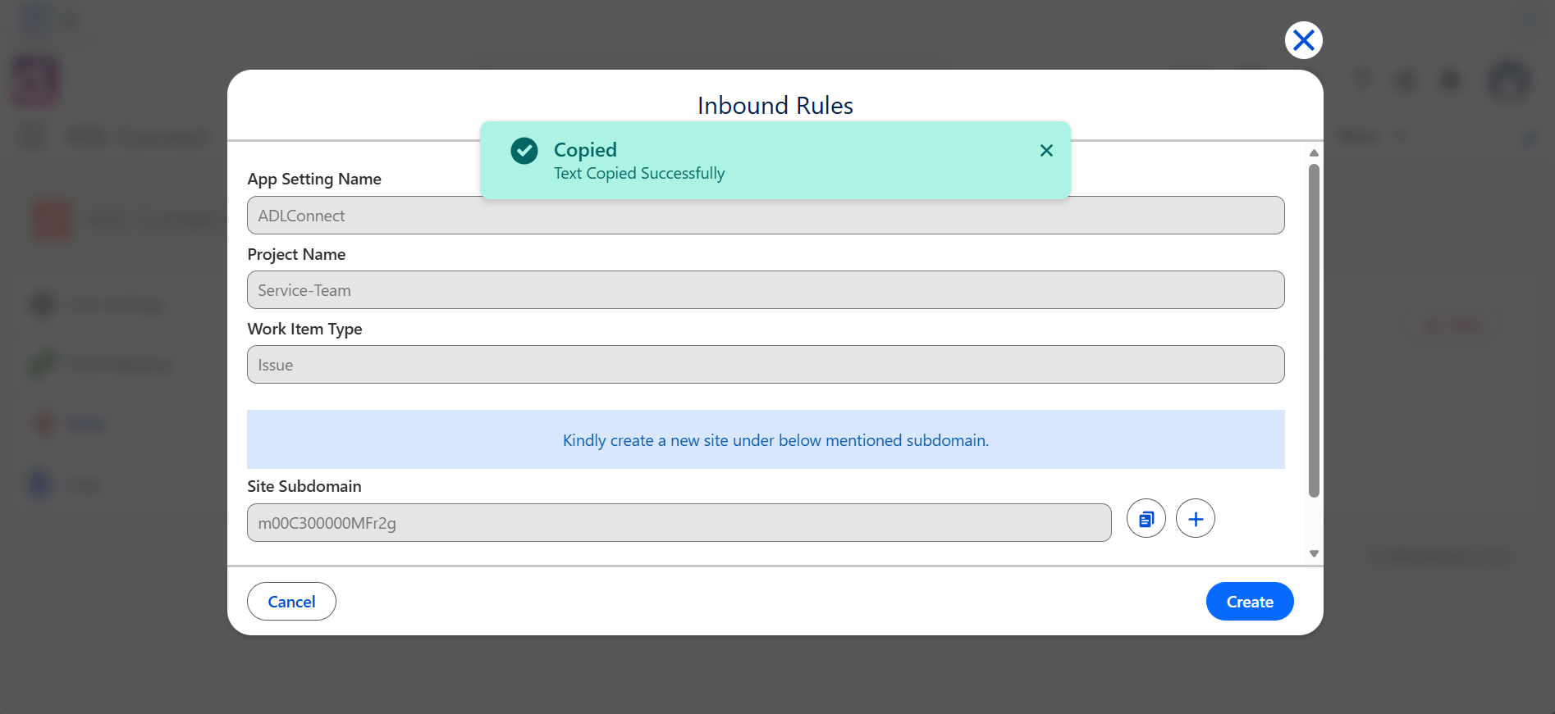Copy the Site Subdomain value
Viewport: 1555px width, 714px height.
[1146, 518]
